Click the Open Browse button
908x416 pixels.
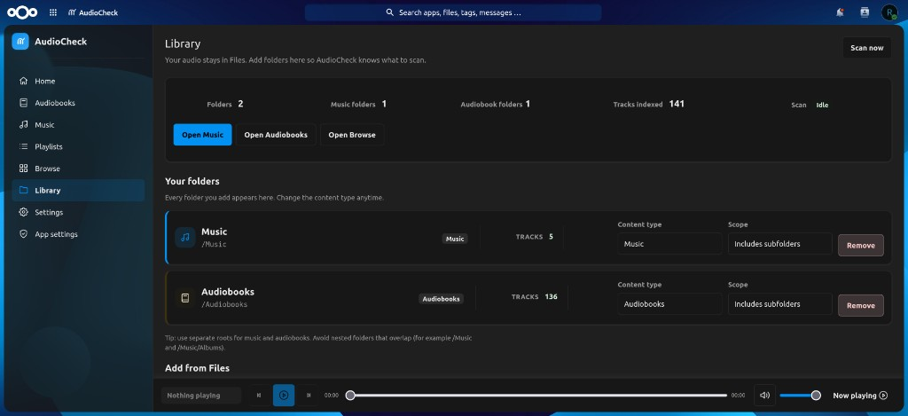[352, 135]
